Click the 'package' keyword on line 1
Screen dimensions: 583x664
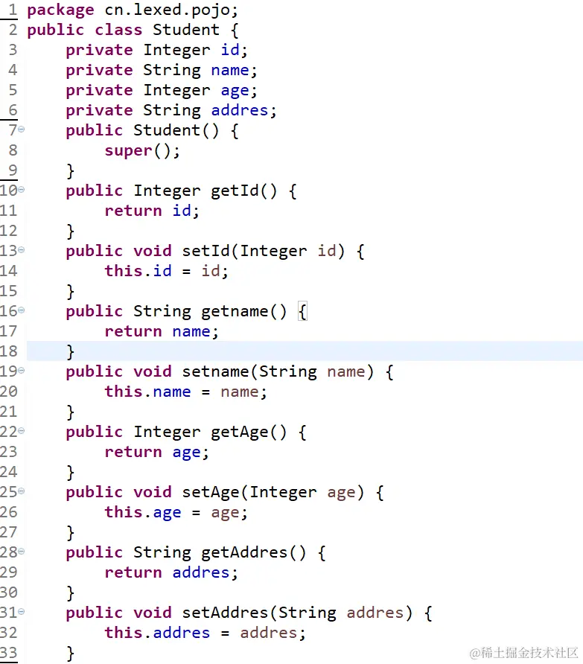pyautogui.click(x=60, y=10)
